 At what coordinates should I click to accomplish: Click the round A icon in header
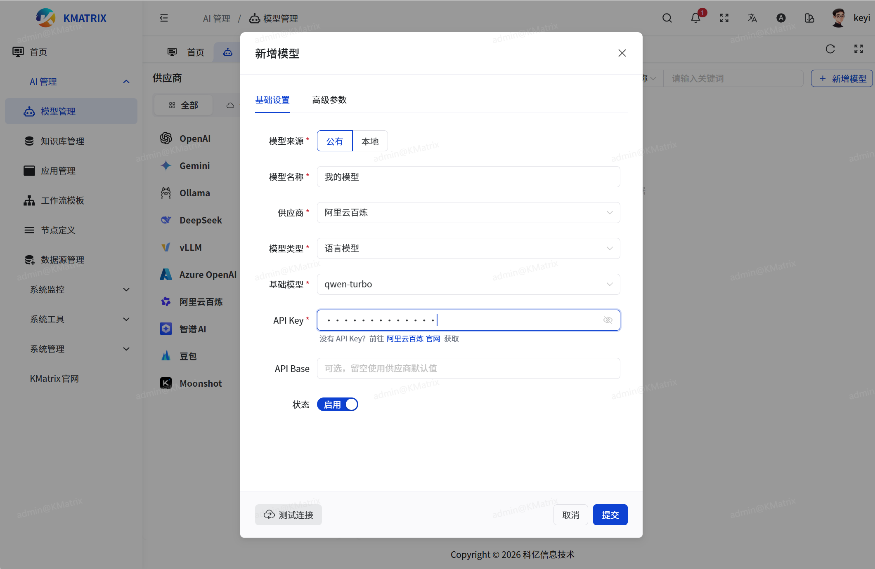pyautogui.click(x=780, y=18)
